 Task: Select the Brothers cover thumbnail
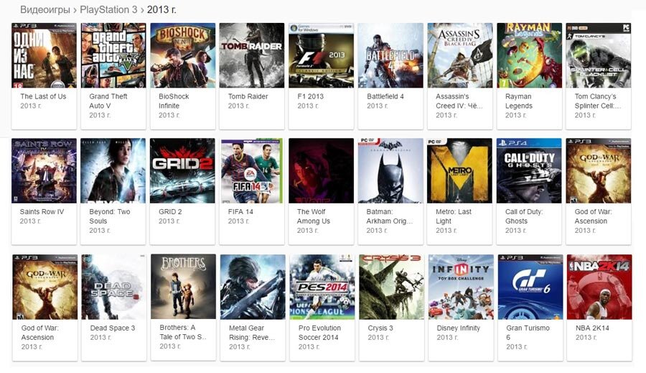(x=183, y=286)
